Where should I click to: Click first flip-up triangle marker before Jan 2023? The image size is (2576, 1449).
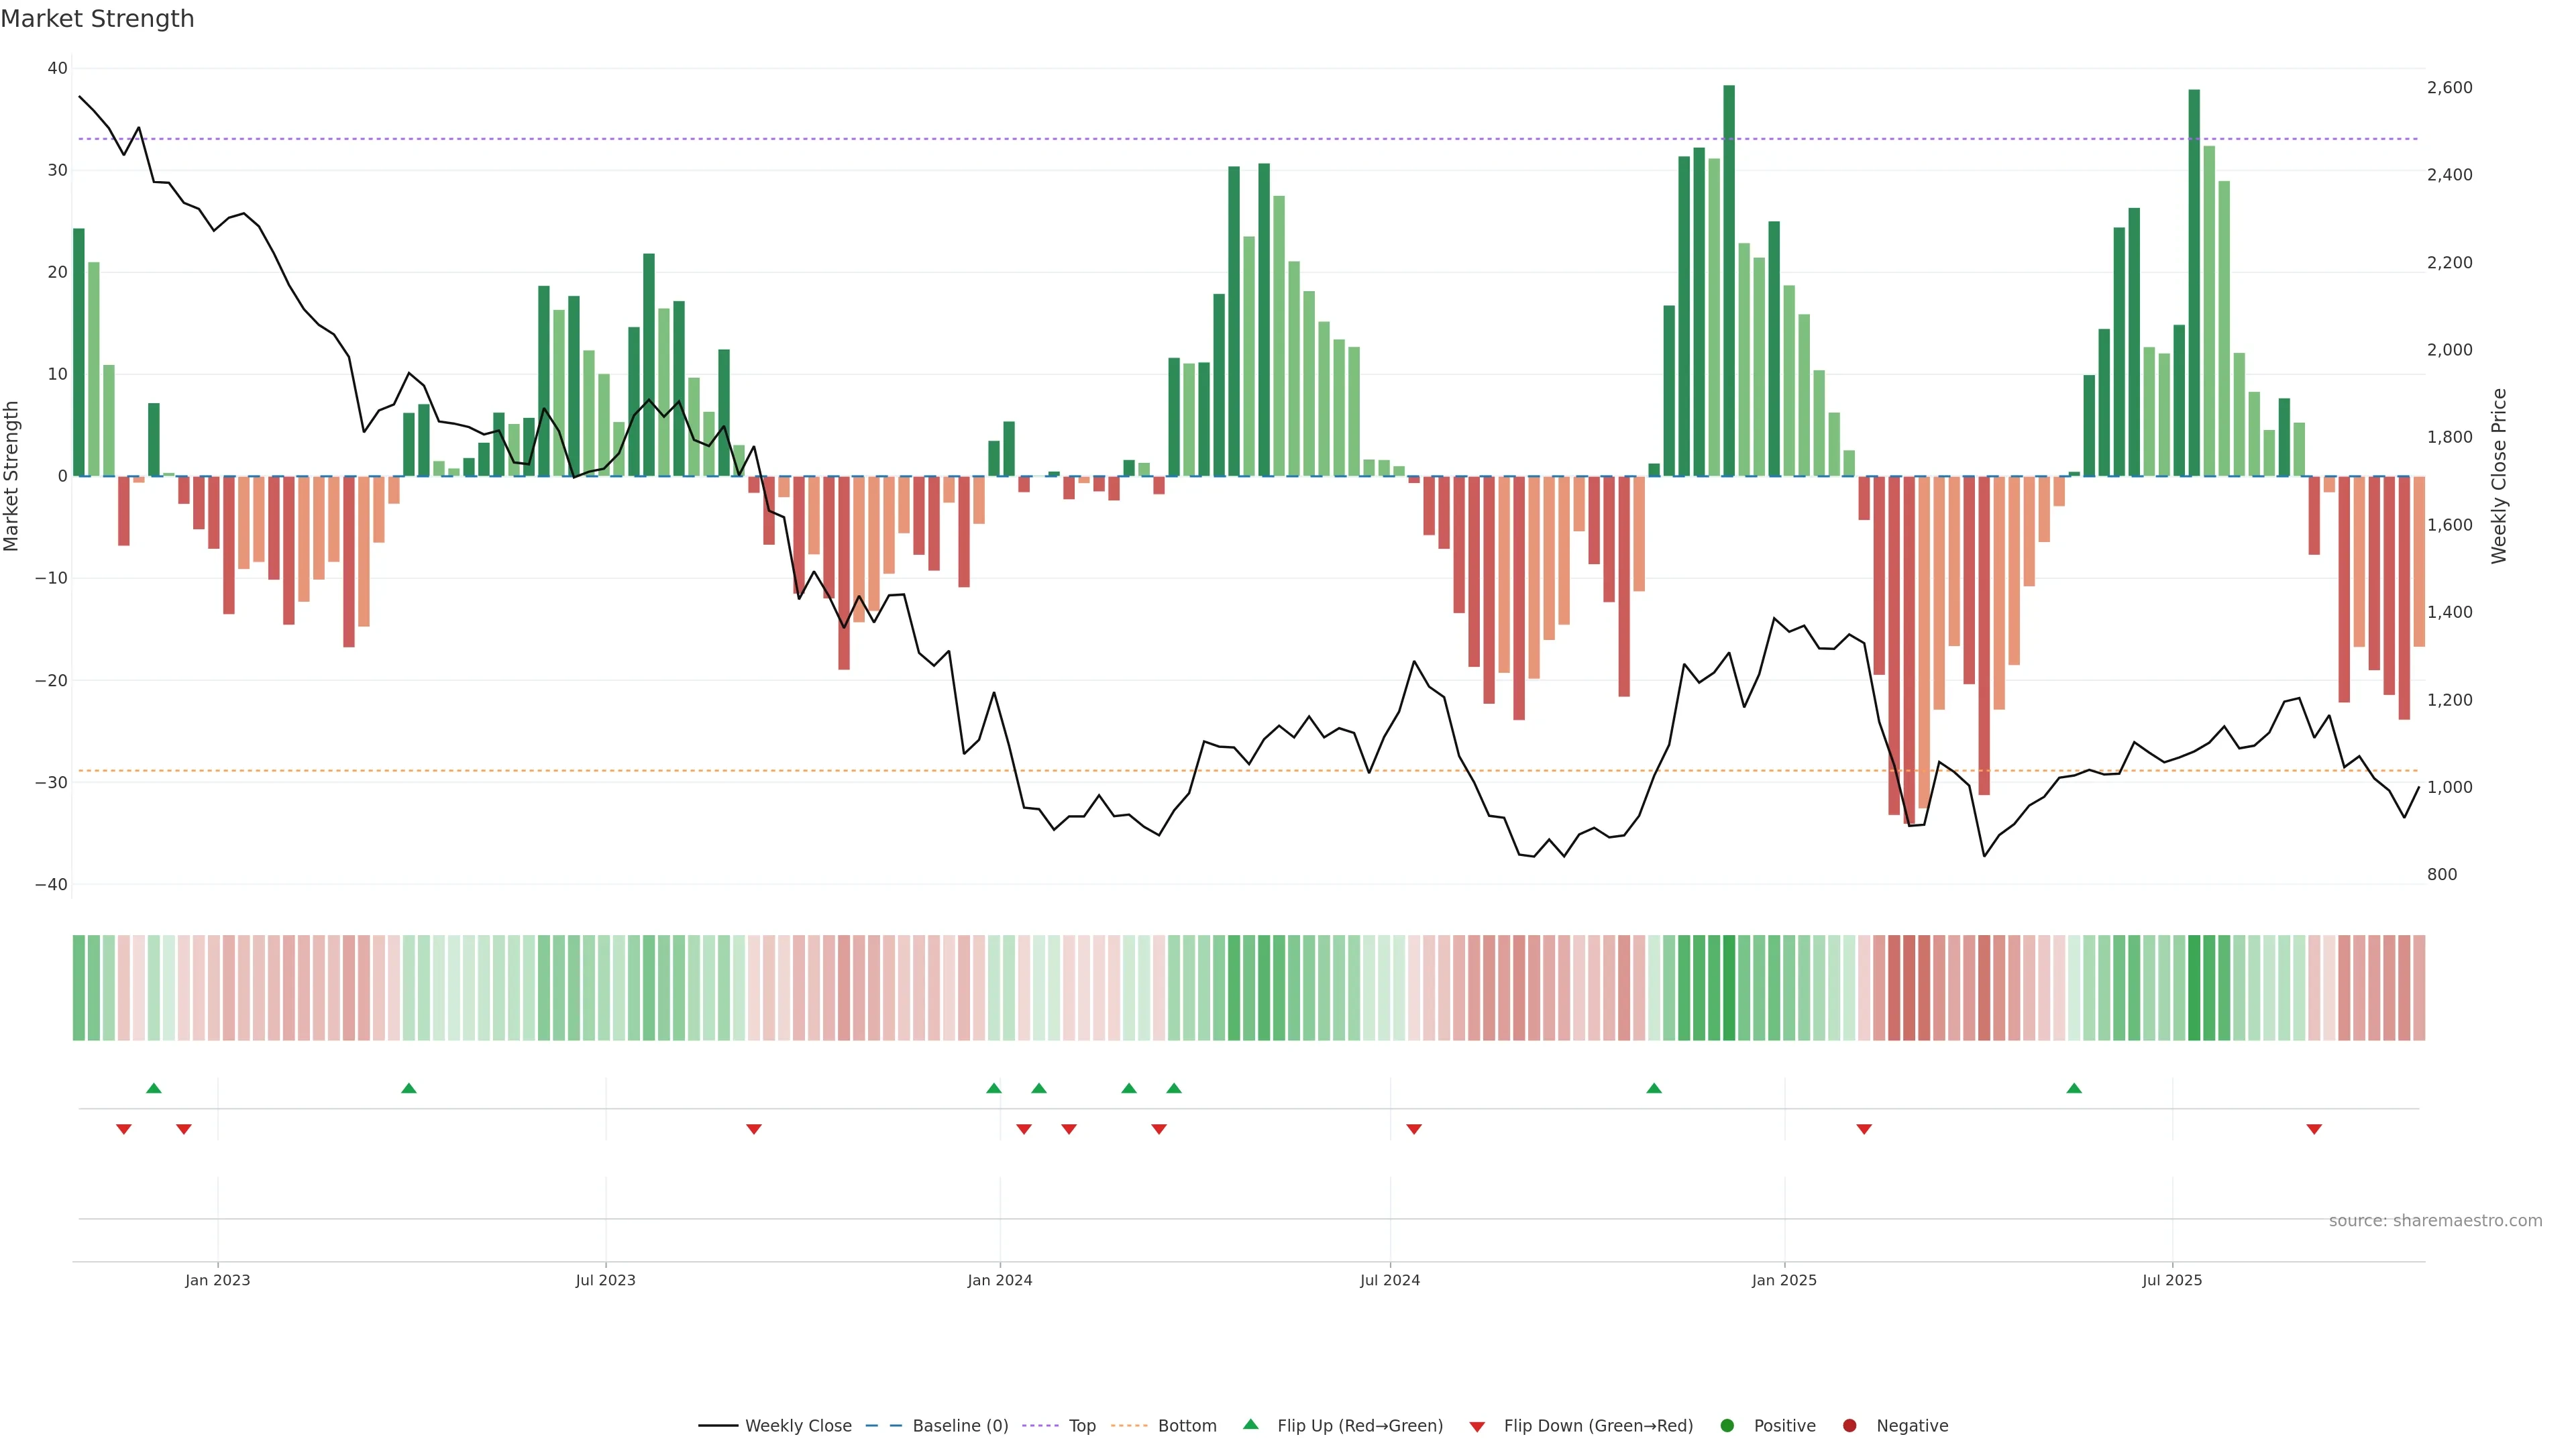pos(153,1088)
